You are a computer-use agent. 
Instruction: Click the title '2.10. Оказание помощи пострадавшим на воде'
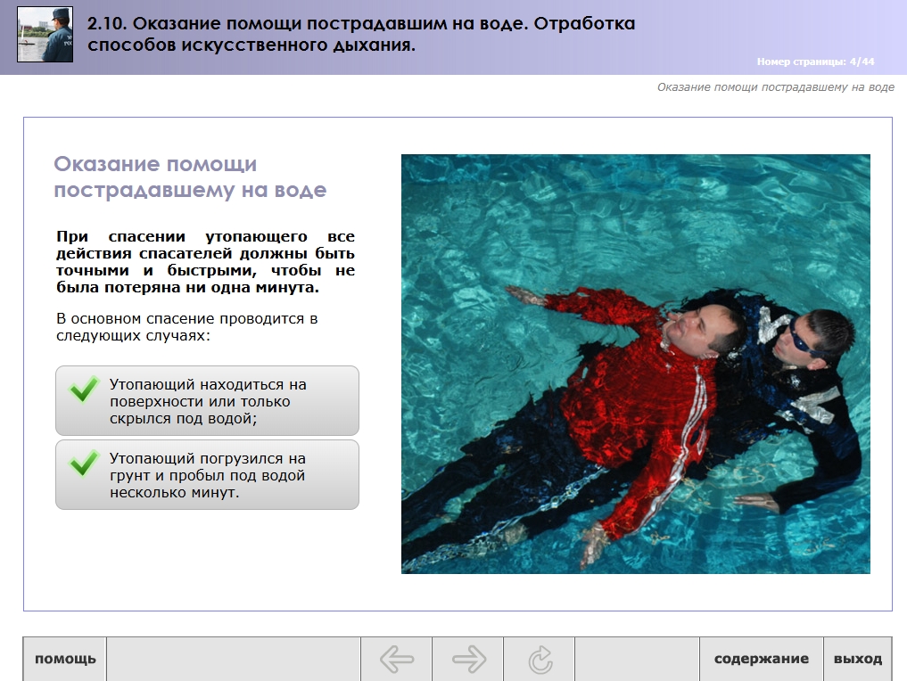(x=361, y=34)
